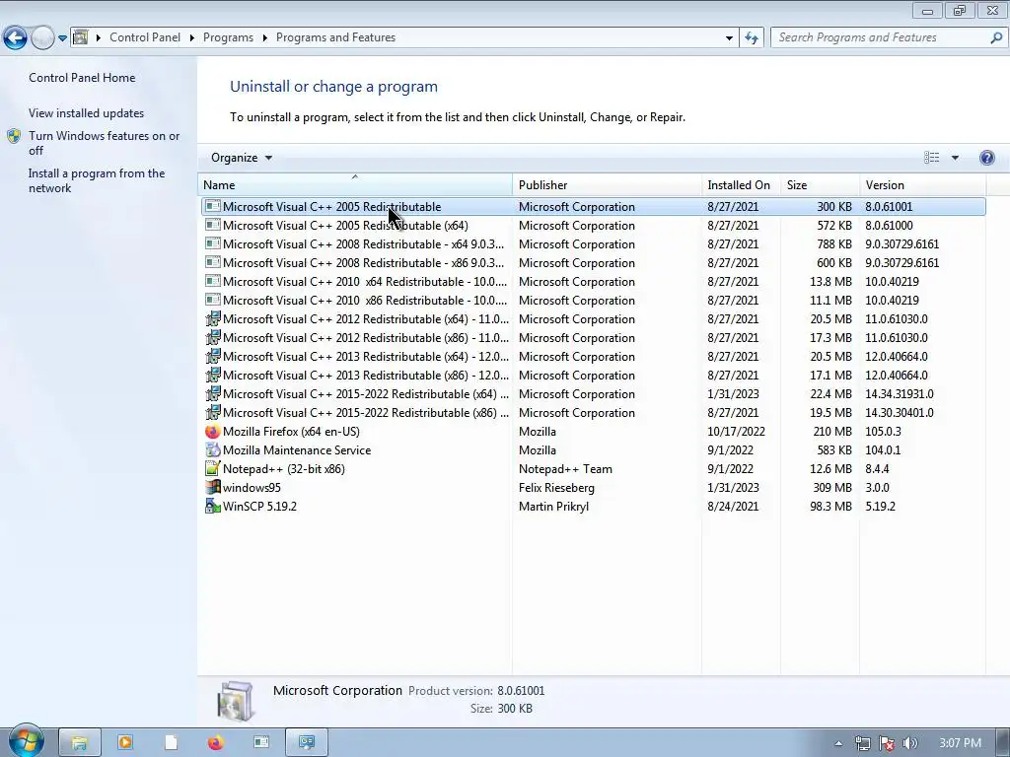Click icon of Visual C++ 2013 Redistributable (x64)
Screen dimensions: 1010x757
pos(213,356)
